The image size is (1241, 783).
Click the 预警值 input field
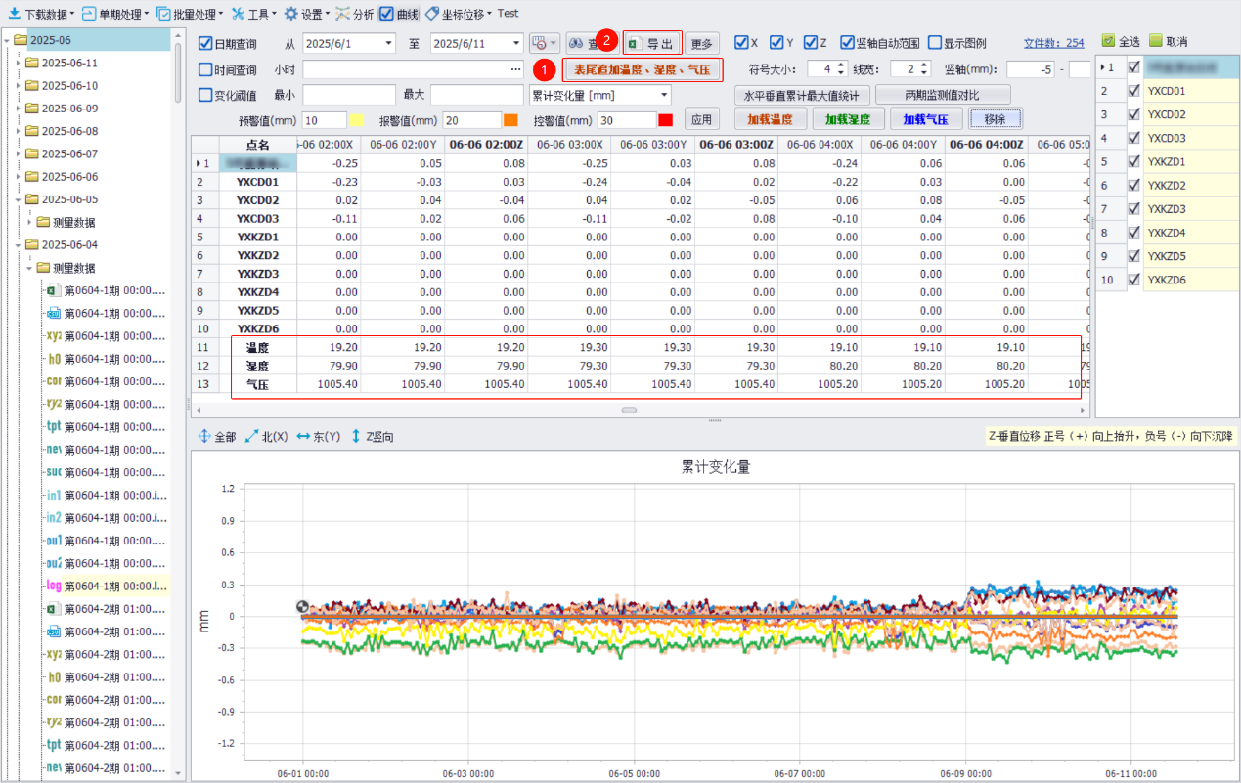[x=324, y=120]
